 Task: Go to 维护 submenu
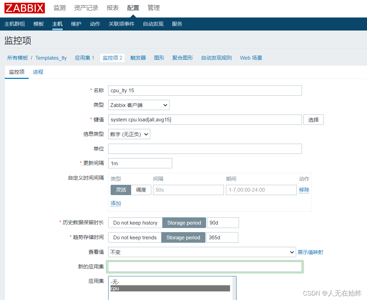click(x=76, y=24)
